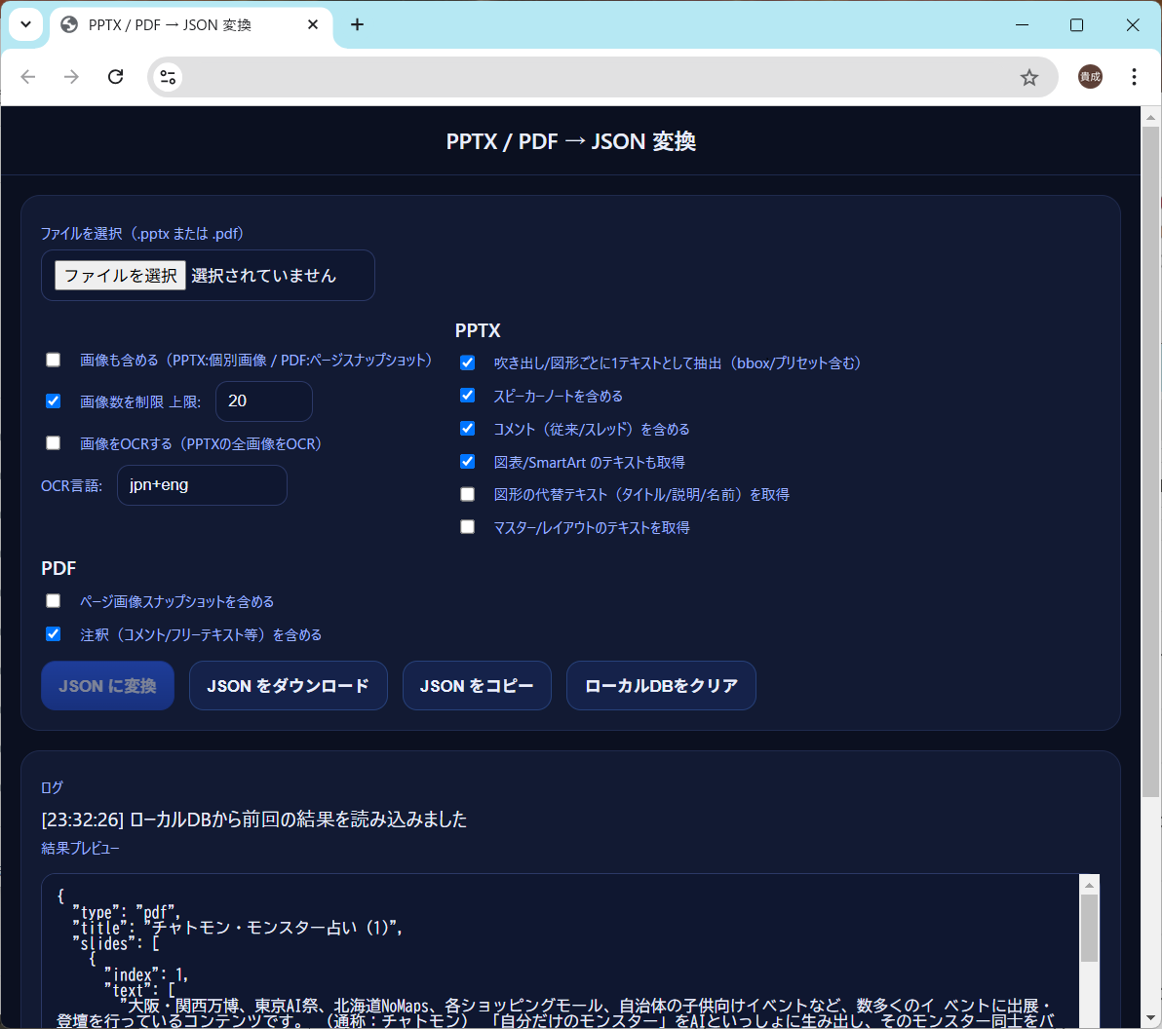The height and width of the screenshot is (1029, 1162).
Task: Select the PPTX / PDF → JSON 変換 tab
Action: 171,25
